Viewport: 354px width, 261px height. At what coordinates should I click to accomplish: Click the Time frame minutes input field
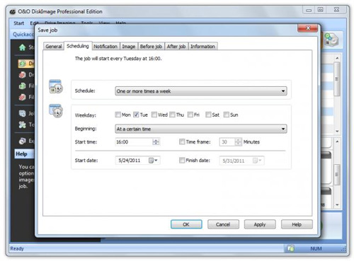227,142
